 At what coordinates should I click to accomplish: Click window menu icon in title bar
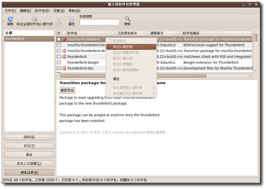tap(6, 5)
